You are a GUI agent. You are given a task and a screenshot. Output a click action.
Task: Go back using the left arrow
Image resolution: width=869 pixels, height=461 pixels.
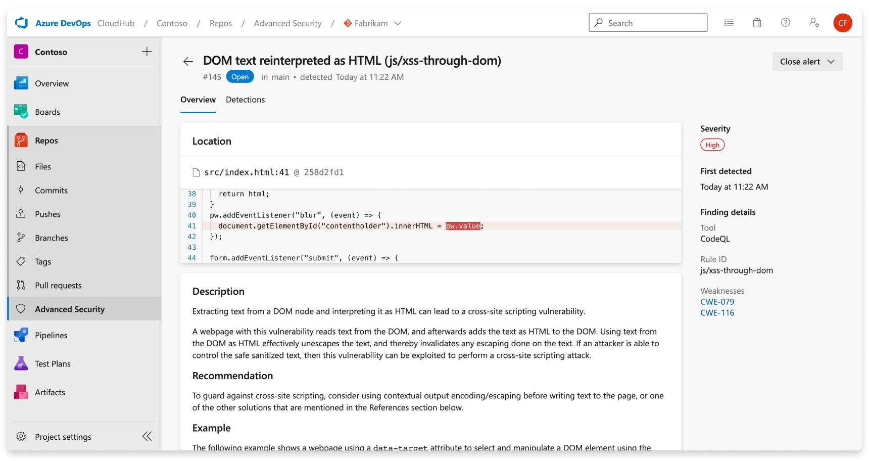[x=188, y=62]
